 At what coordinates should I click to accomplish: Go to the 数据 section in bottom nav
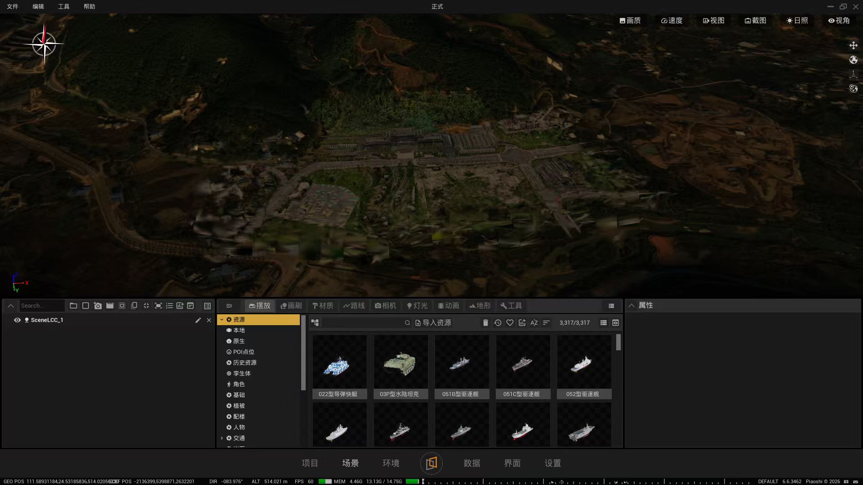(472, 463)
